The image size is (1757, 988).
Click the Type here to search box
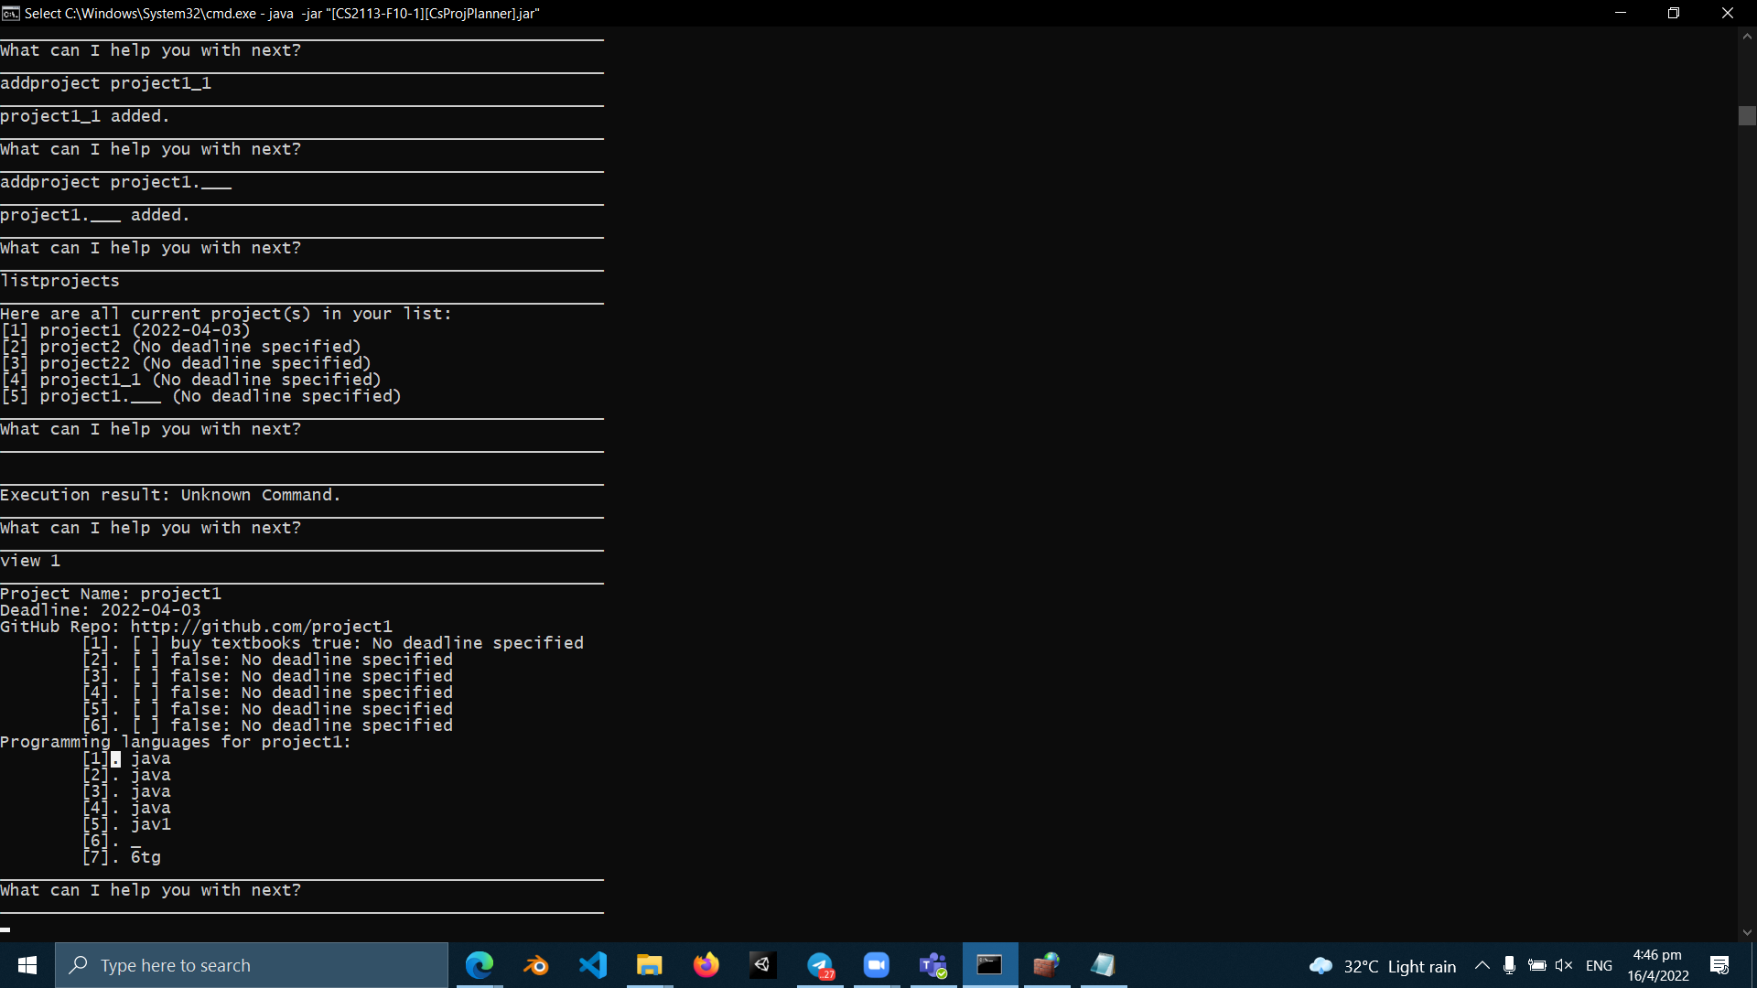pos(252,965)
